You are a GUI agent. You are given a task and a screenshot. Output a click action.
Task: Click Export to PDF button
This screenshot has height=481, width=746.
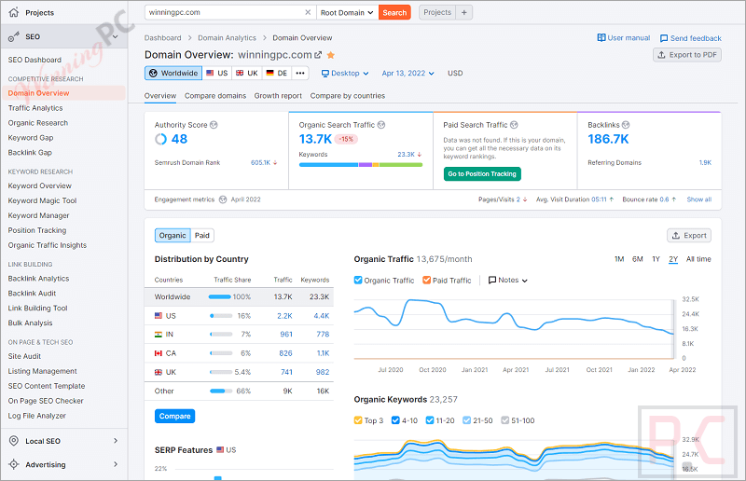687,55
